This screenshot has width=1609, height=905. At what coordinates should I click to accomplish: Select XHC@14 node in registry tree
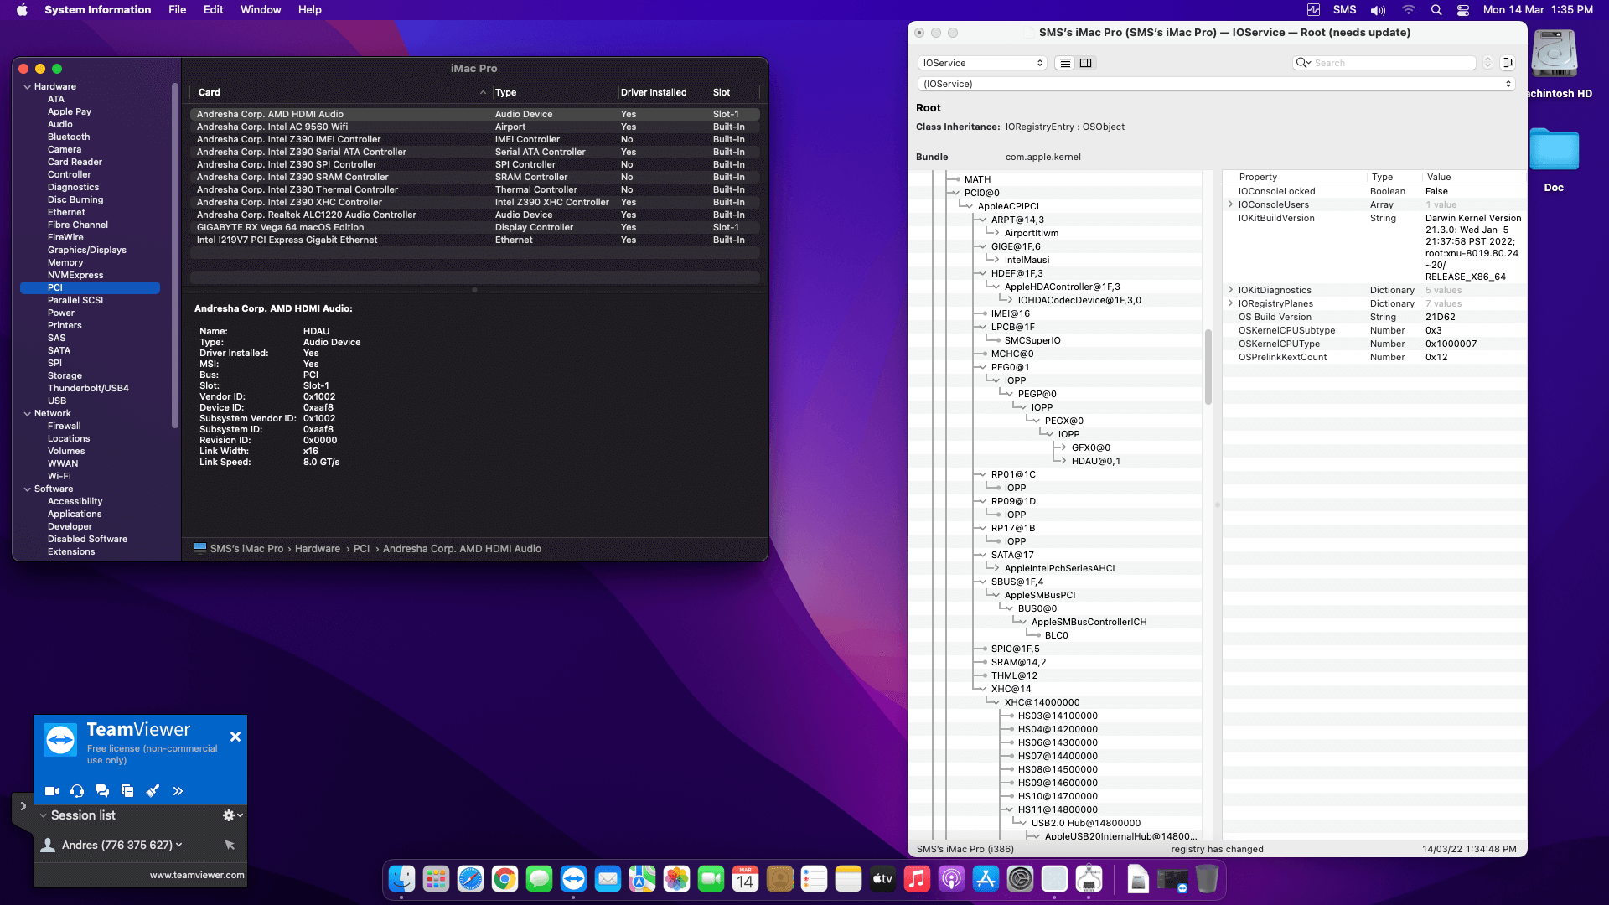tap(1011, 689)
